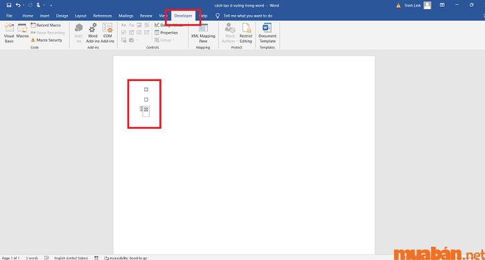This screenshot has height=260, width=485.
Task: Click the proofing check icon in status bar
Action: 46,258
